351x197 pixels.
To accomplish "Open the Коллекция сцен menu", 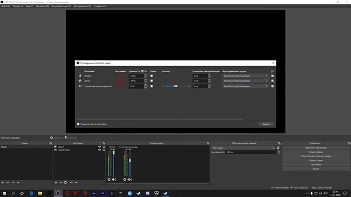I will tap(61, 6).
